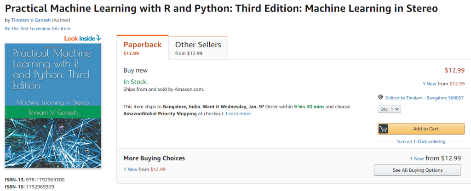Click See All Buying Options button
Viewport: 471px width, 191px height.
[417, 170]
